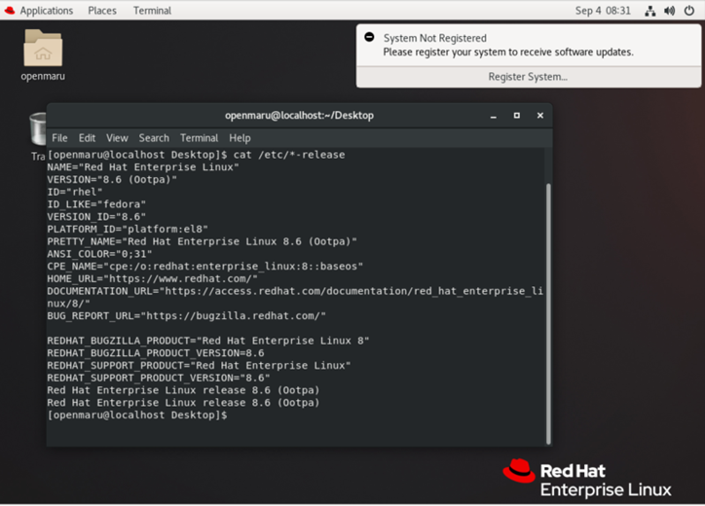Open the Places menu
Viewport: 705px width, 506px height.
[x=102, y=11]
